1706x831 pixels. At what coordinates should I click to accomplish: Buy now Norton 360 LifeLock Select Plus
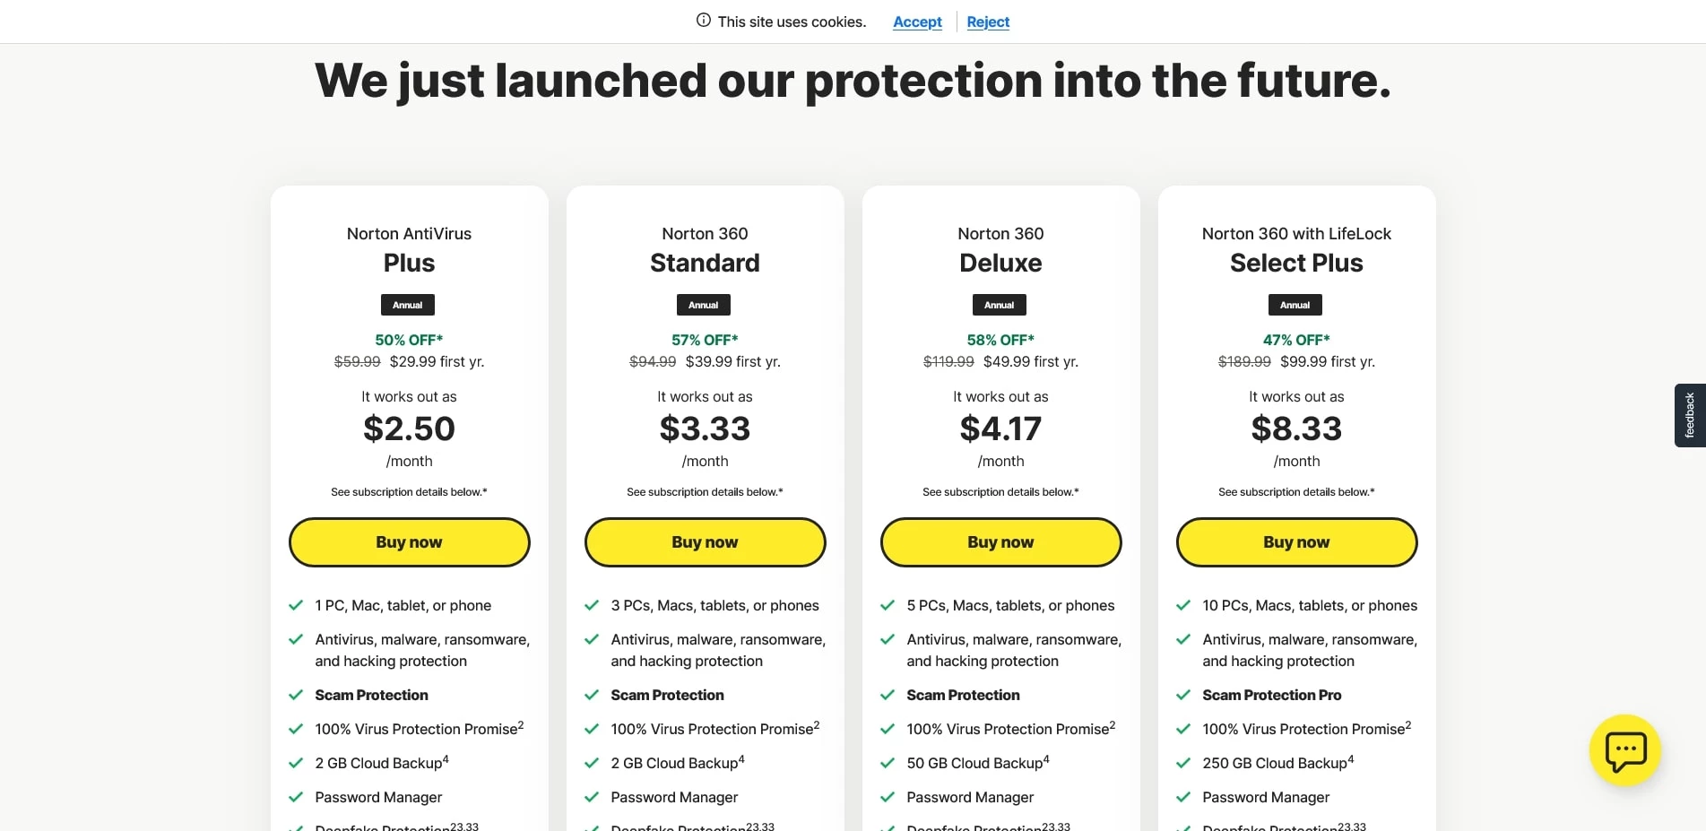(x=1296, y=542)
